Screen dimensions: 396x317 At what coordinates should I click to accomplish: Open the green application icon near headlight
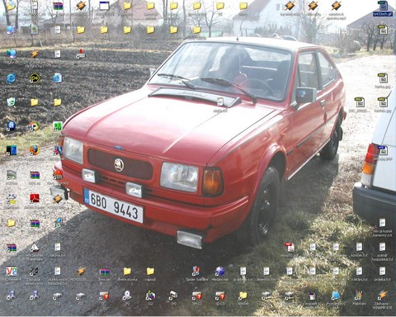point(58,126)
